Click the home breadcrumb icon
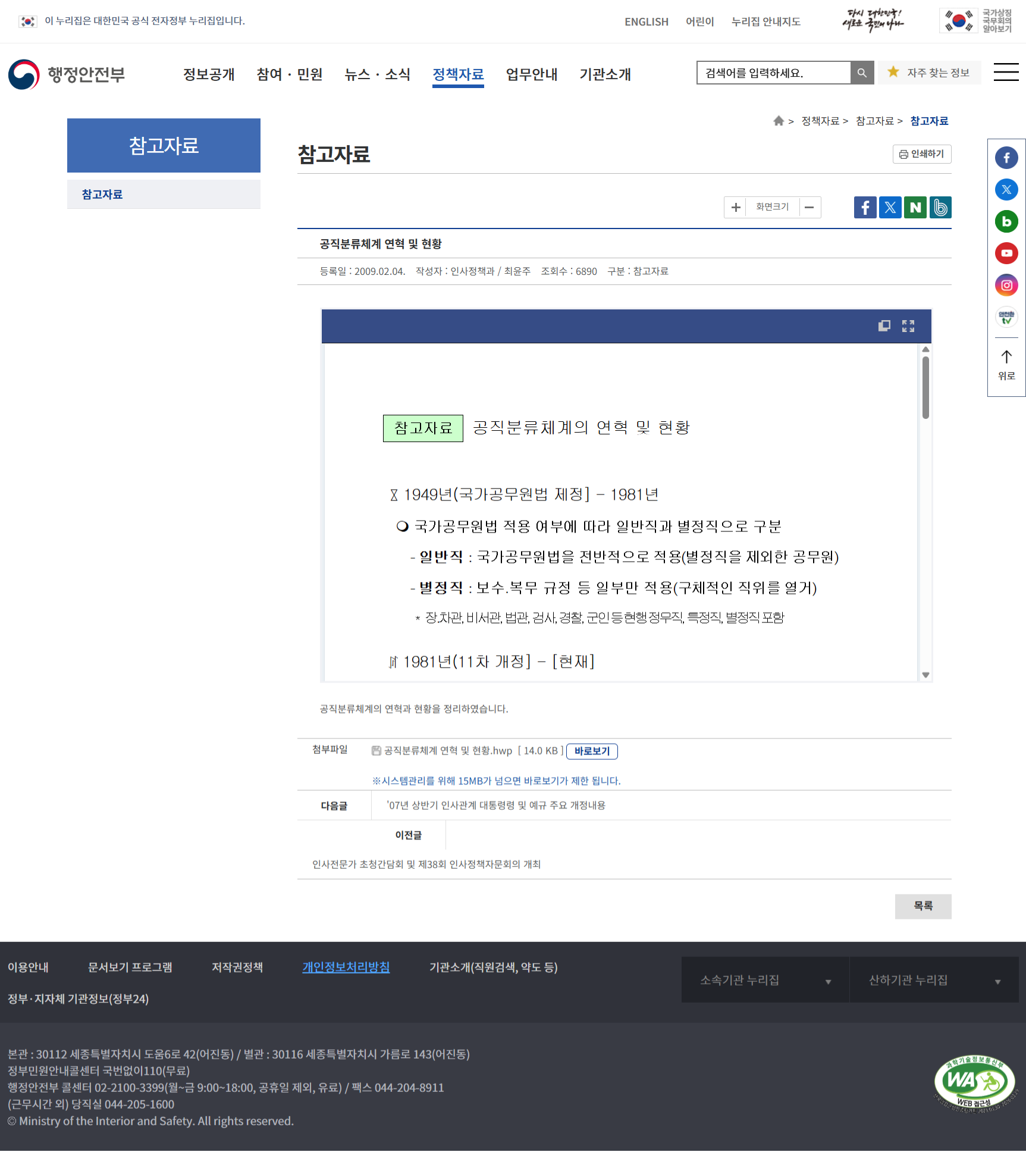 779,121
